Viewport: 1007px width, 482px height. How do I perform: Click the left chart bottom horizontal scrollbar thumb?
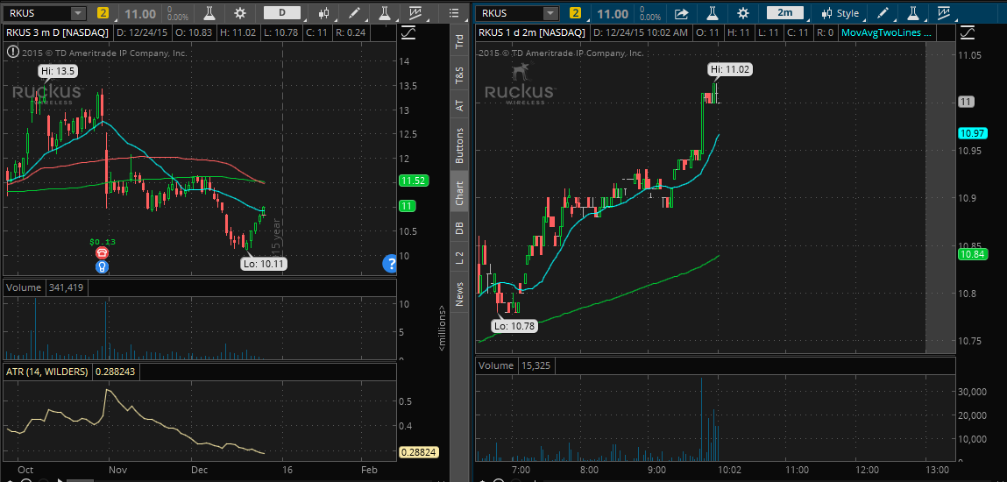pyautogui.click(x=80, y=480)
